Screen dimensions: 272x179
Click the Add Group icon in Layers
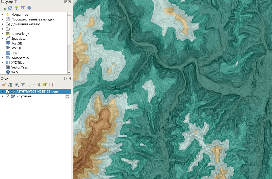pyautogui.click(x=10, y=85)
